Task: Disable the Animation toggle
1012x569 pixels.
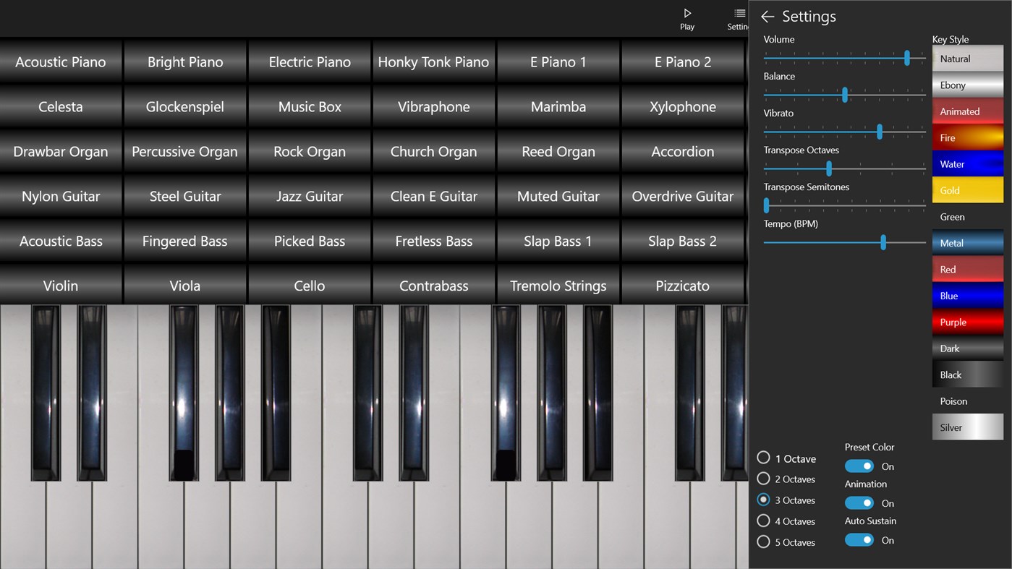Action: 859,502
